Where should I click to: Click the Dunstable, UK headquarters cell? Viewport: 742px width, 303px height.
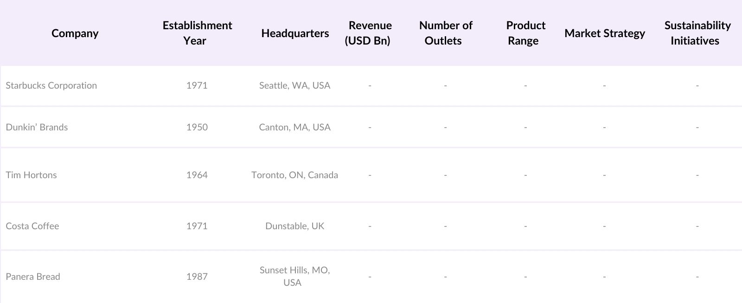[x=294, y=226]
